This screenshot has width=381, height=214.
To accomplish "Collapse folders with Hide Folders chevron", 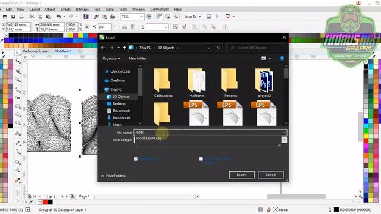I will click(x=102, y=175).
